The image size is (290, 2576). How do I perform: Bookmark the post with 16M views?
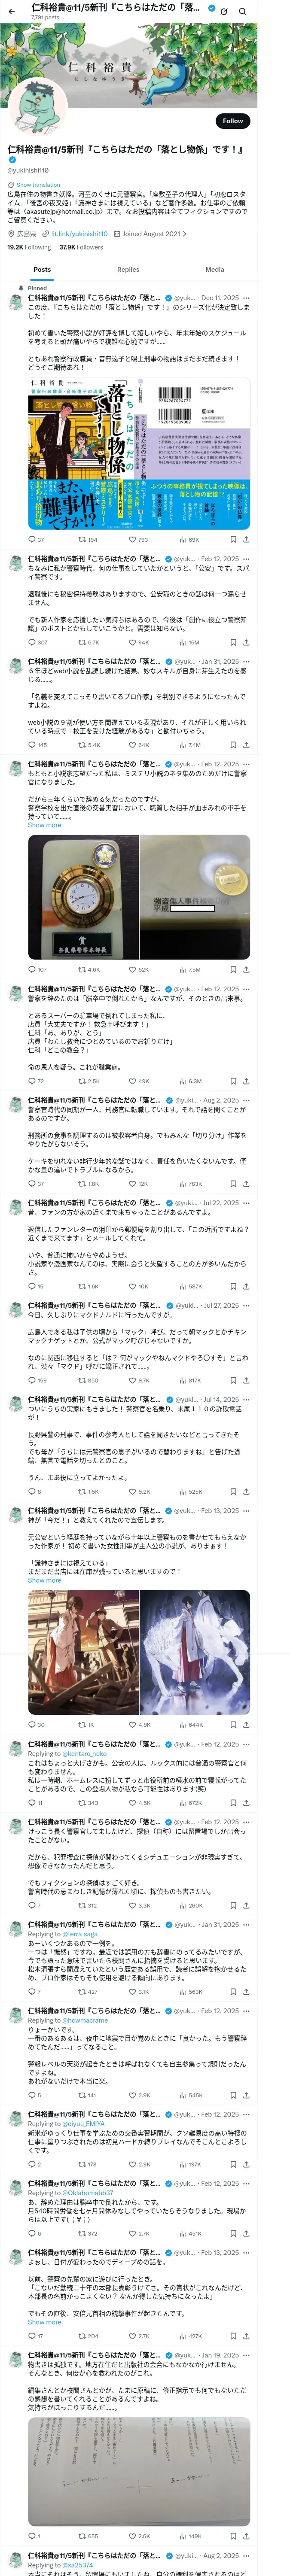[x=232, y=642]
